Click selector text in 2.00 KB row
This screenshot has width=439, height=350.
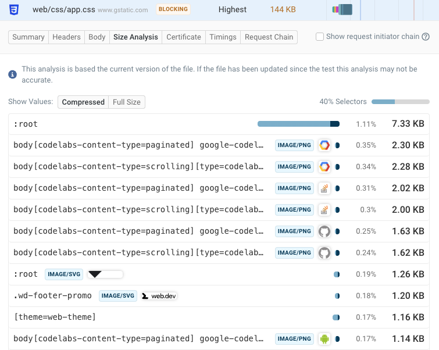(x=138, y=210)
